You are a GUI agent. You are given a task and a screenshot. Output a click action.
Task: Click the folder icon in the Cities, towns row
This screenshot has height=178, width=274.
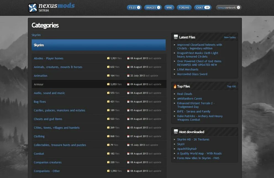[108, 128]
